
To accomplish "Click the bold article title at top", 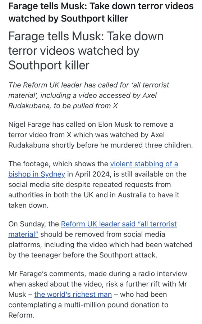I will 101,12.
